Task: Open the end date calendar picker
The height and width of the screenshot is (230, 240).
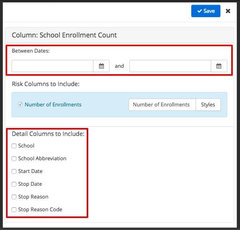Action: [x=219, y=66]
